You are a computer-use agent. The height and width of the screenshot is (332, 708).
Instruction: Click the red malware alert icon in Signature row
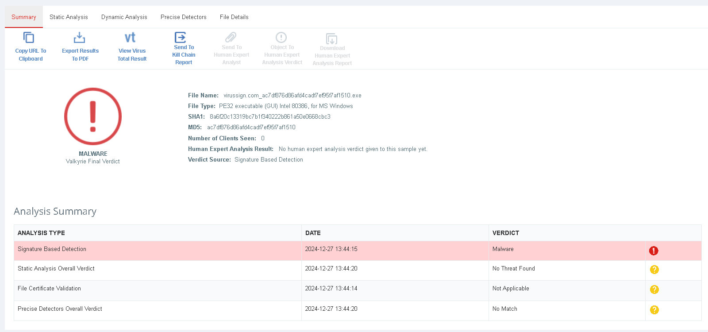654,251
